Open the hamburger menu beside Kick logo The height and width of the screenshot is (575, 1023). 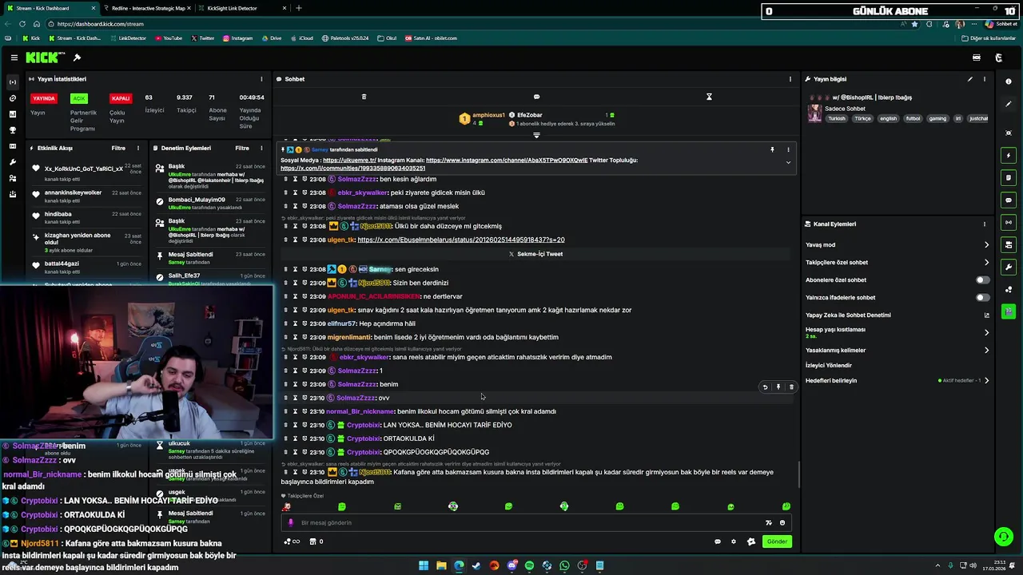[14, 57]
